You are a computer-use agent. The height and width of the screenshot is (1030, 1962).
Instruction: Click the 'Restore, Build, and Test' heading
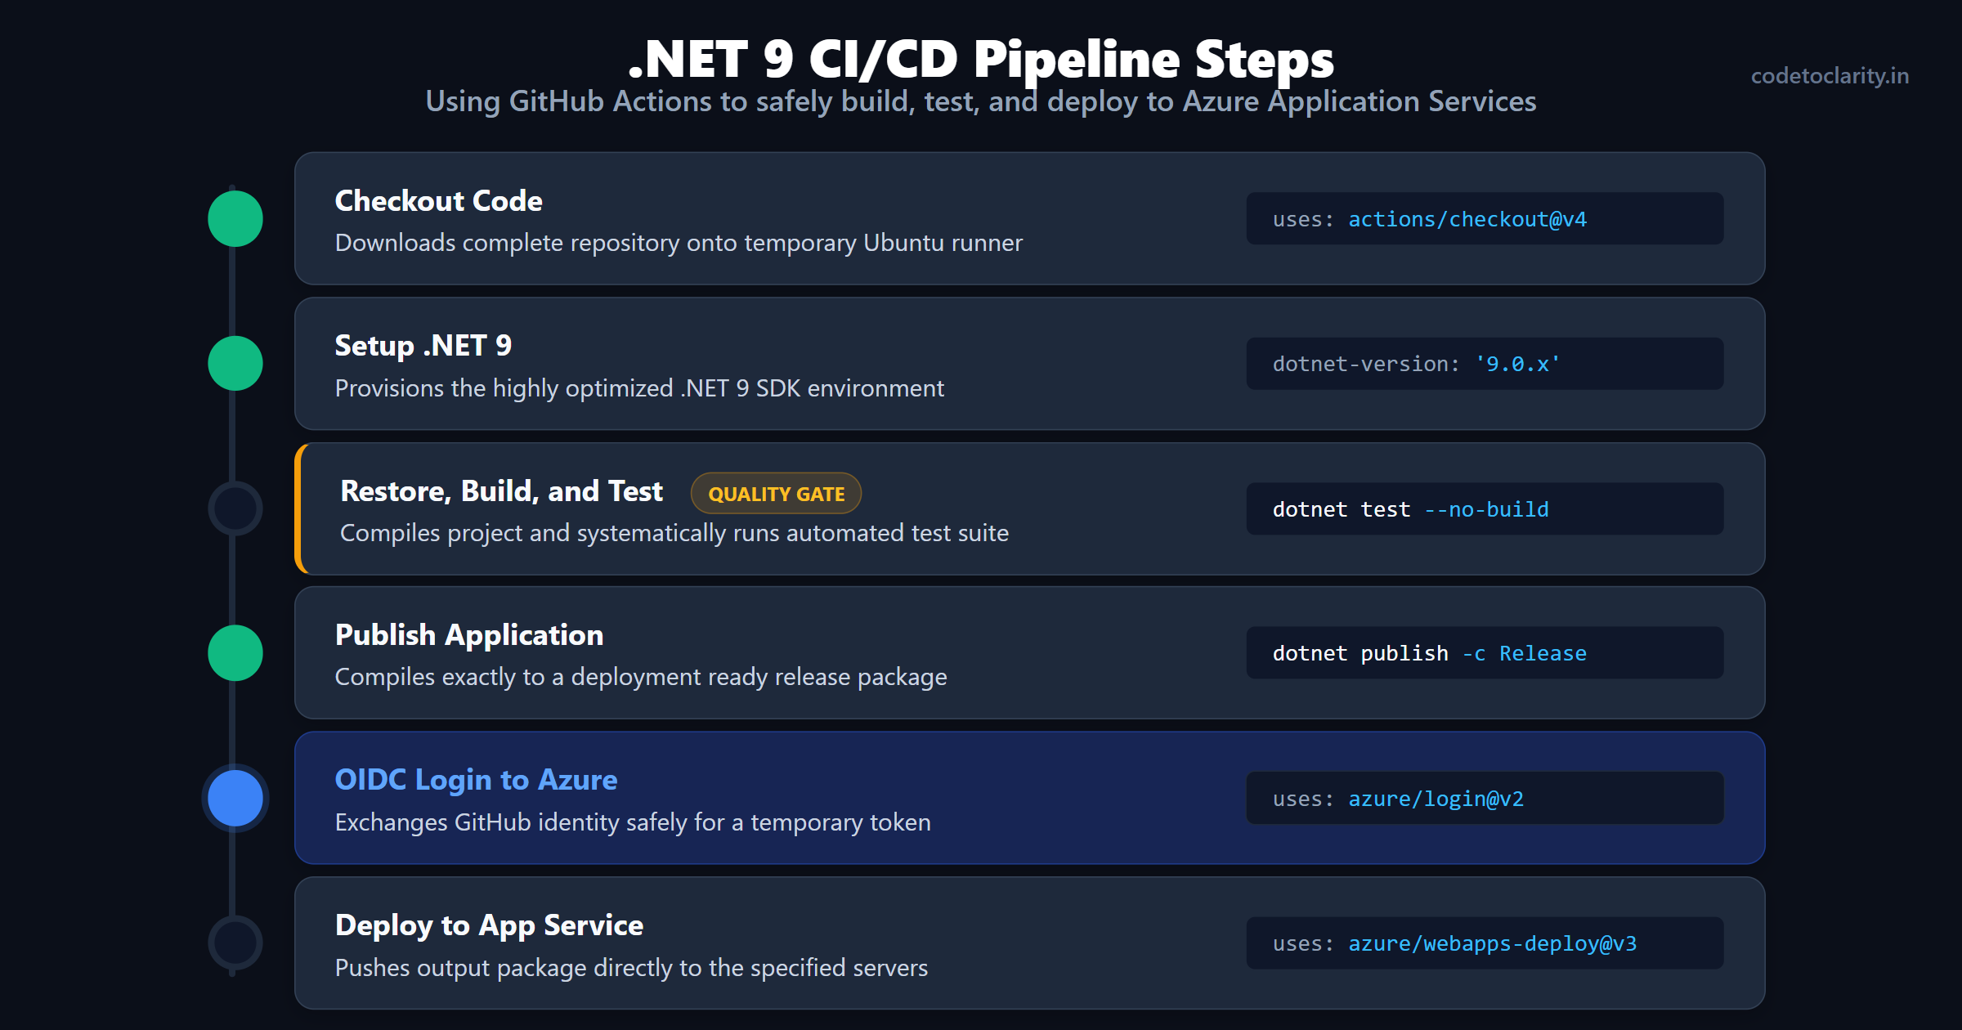point(501,491)
